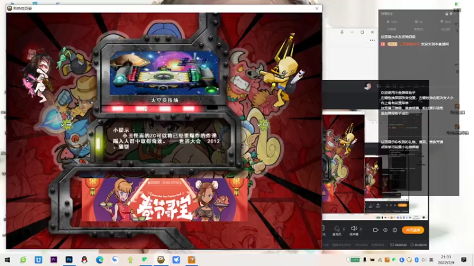474x266 pixels.
Task: Open streaming tool settings gear
Action: tap(395, 230)
